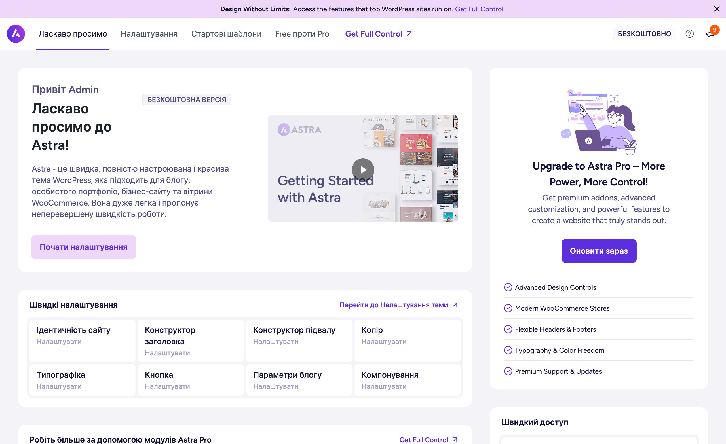Play the Getting Started with Astra video
Image resolution: width=726 pixels, height=444 pixels.
(x=363, y=170)
